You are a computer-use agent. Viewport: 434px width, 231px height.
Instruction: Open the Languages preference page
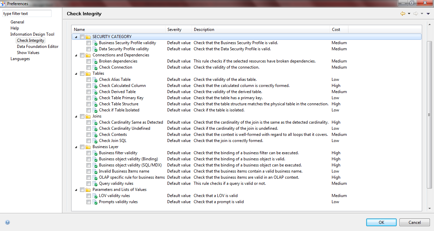[x=20, y=59]
